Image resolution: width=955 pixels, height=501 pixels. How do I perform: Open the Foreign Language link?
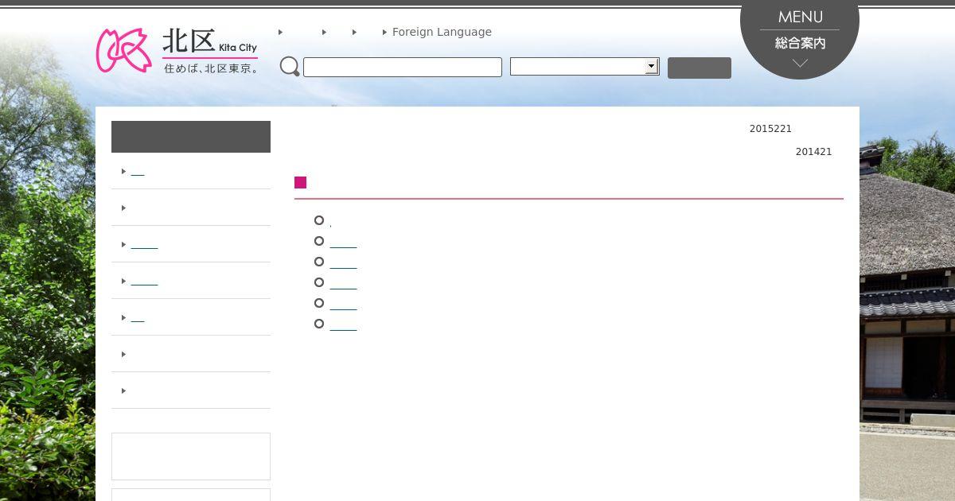[442, 33]
